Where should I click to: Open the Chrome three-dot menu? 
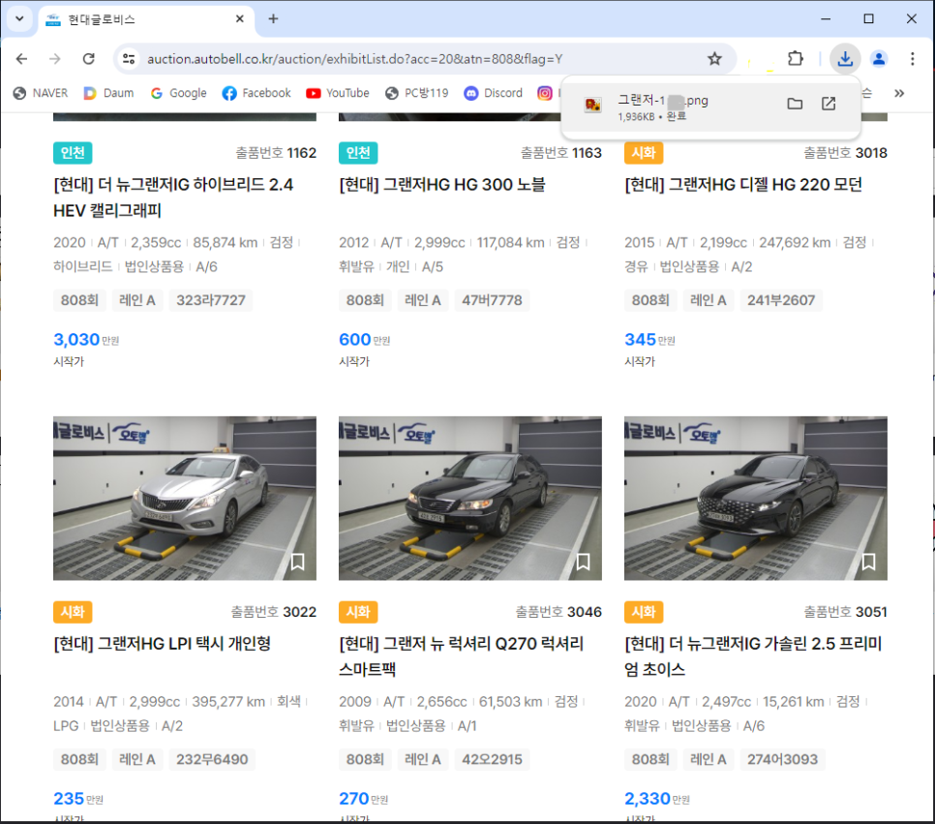pos(912,59)
